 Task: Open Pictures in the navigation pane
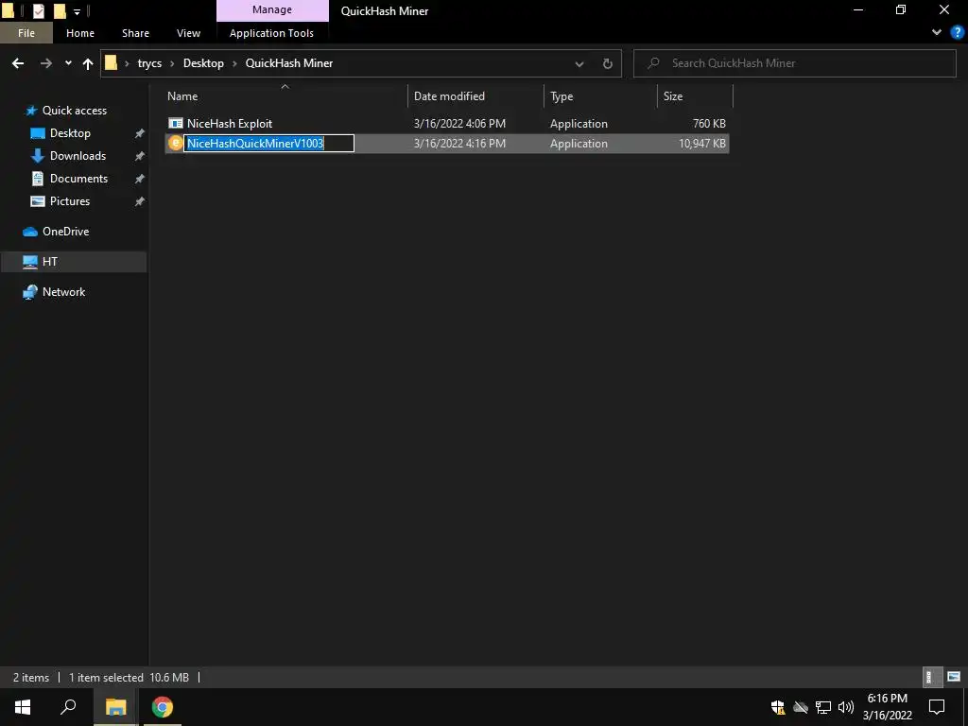click(x=70, y=201)
